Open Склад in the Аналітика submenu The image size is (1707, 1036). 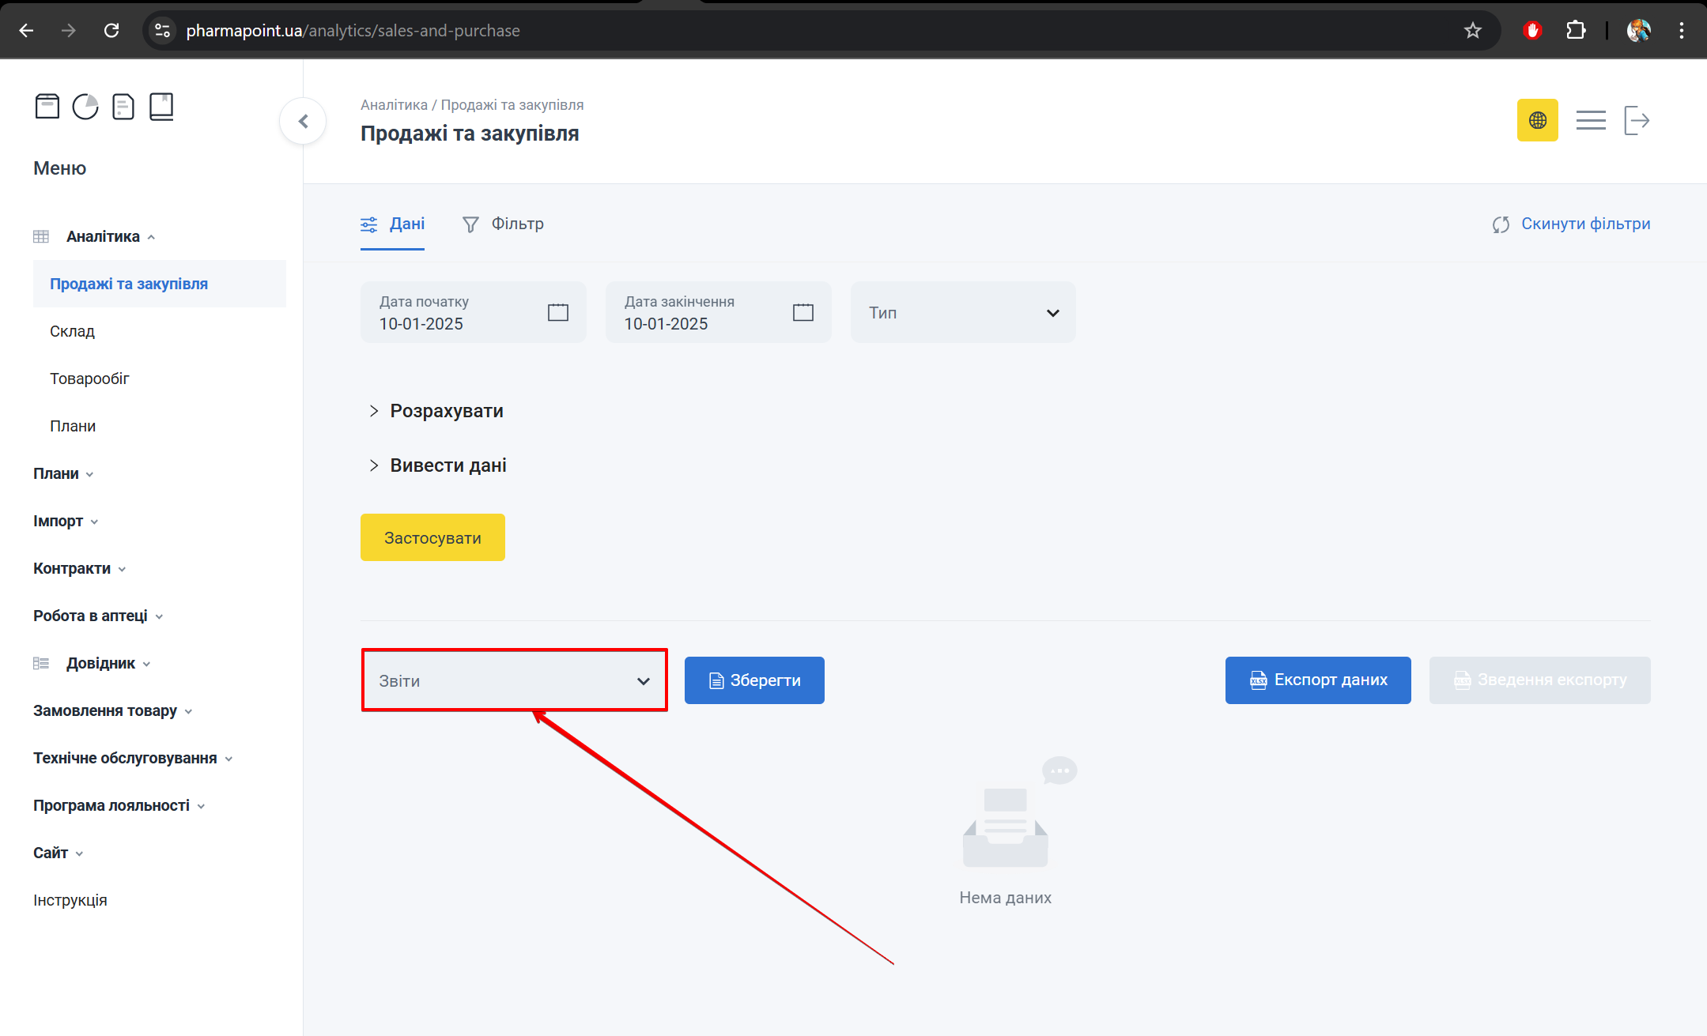point(72,331)
